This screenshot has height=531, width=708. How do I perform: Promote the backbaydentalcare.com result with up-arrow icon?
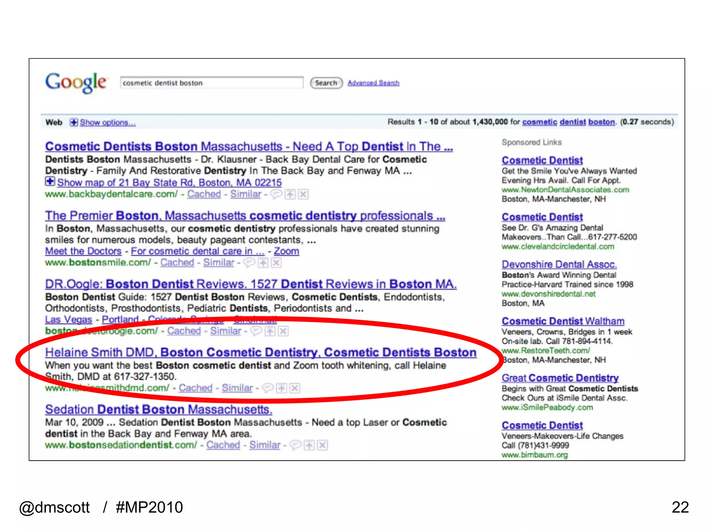click(290, 194)
